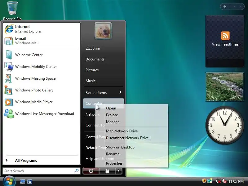Click the security shield tray icon
This screenshot has width=248, height=186.
pos(204,181)
